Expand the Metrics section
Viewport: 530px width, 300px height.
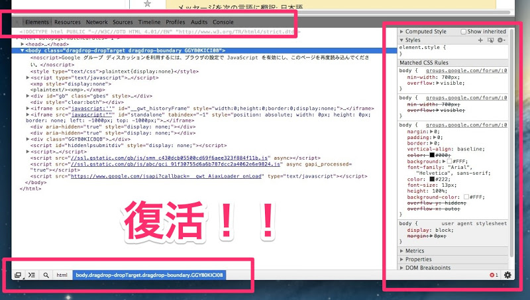(401, 251)
